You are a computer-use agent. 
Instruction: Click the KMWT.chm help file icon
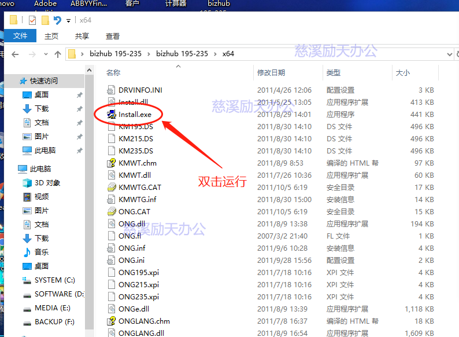coord(112,163)
